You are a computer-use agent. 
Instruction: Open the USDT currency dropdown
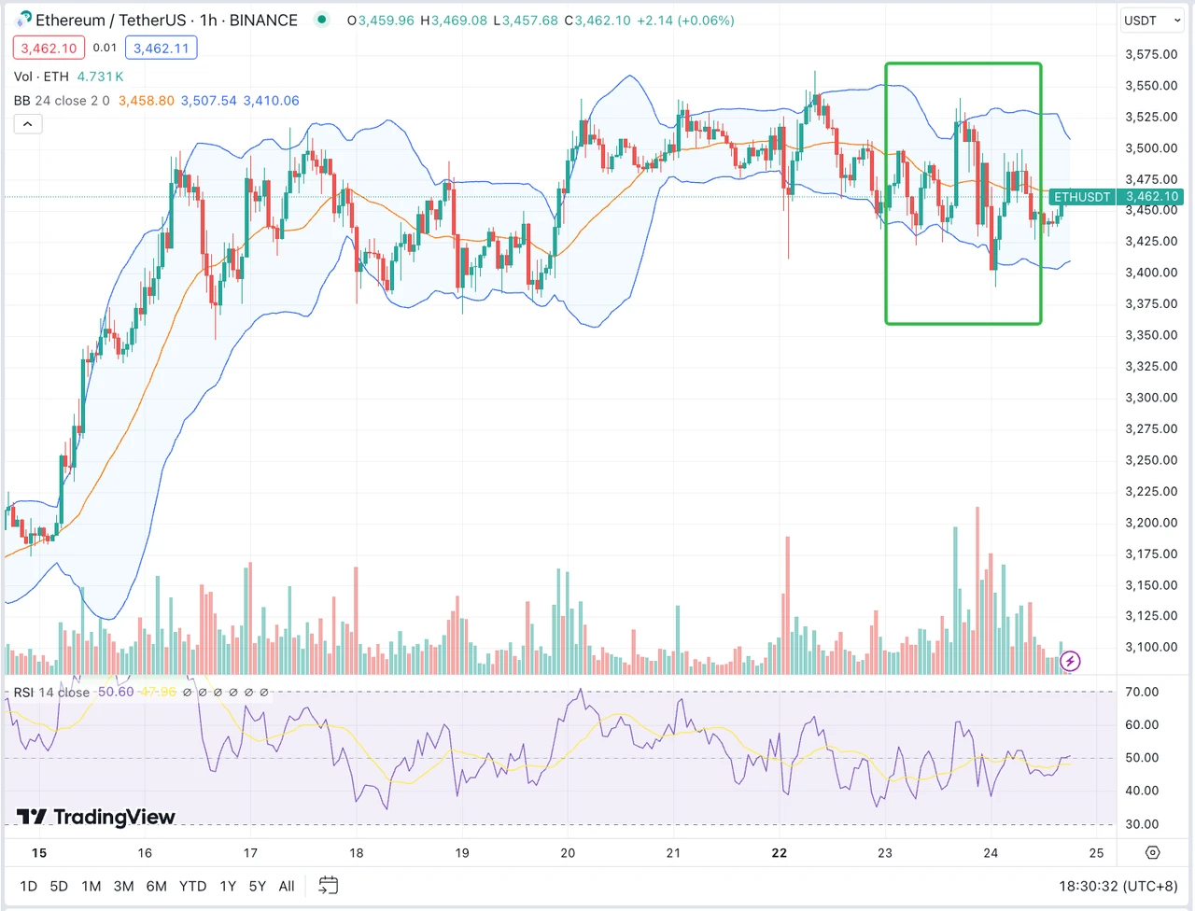click(1151, 21)
